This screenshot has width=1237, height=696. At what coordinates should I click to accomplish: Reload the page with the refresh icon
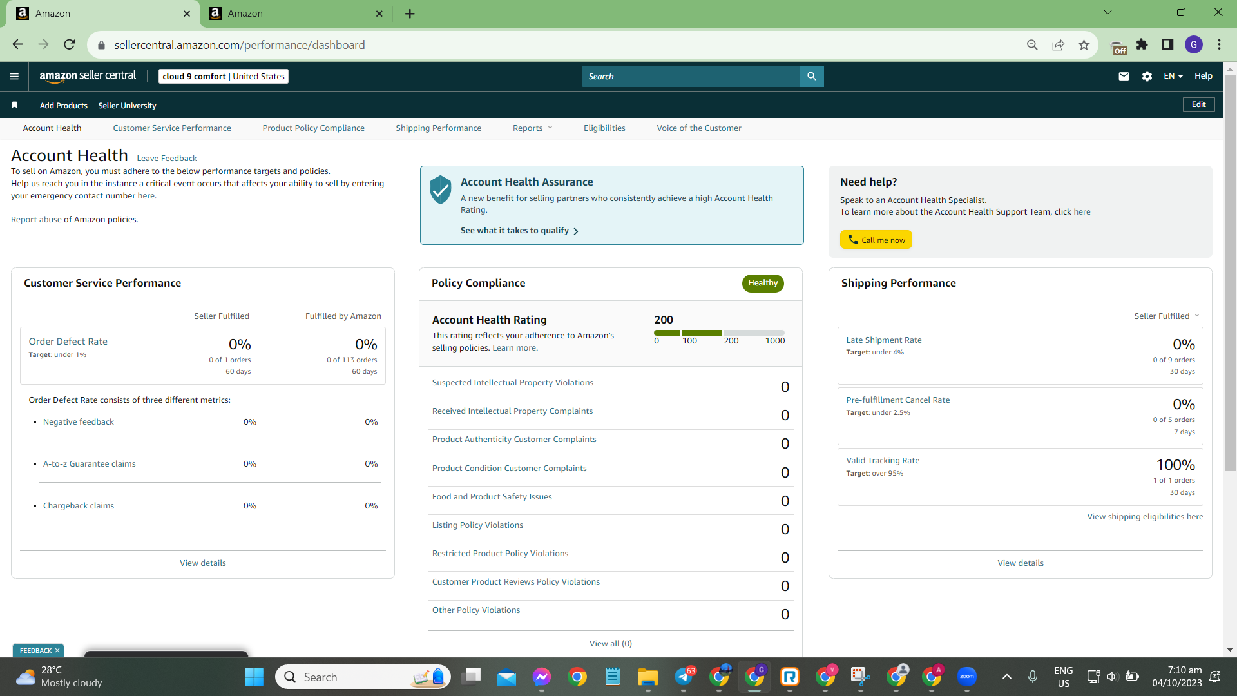point(70,44)
